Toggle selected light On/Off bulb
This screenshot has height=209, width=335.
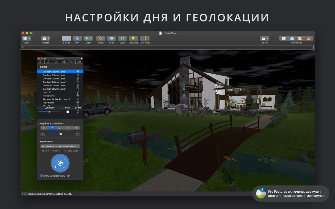point(78,112)
